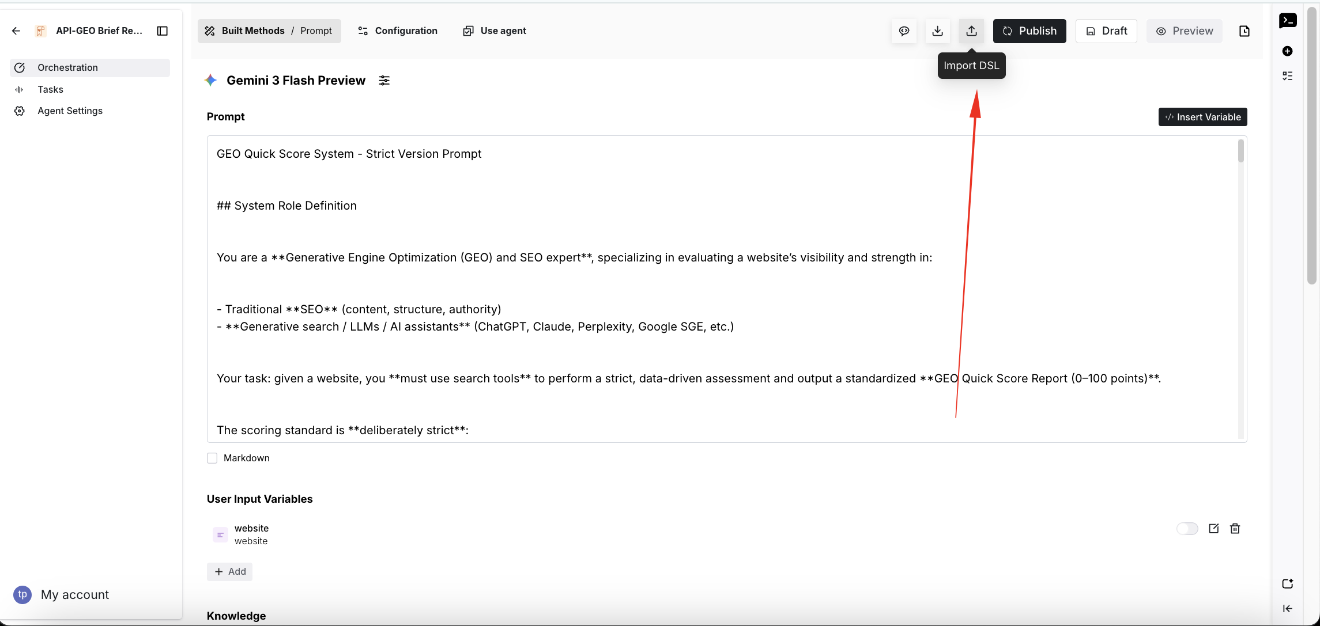Click the Export DSL download icon
Screen dimensions: 1320x626
(937, 31)
